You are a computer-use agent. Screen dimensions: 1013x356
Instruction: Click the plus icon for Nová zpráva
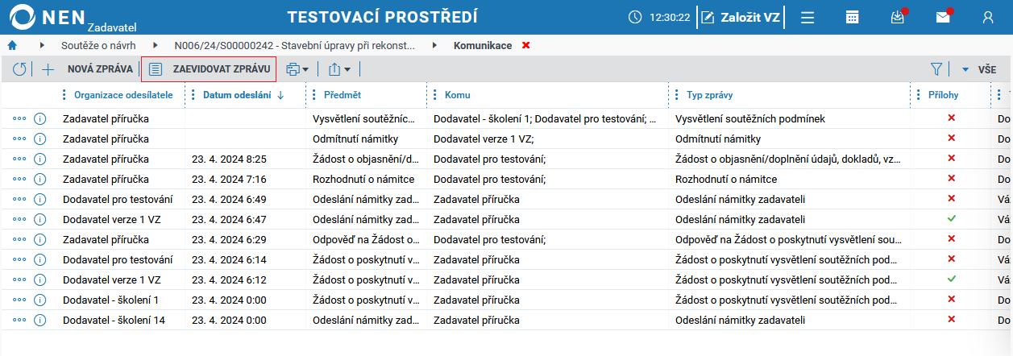(48, 69)
